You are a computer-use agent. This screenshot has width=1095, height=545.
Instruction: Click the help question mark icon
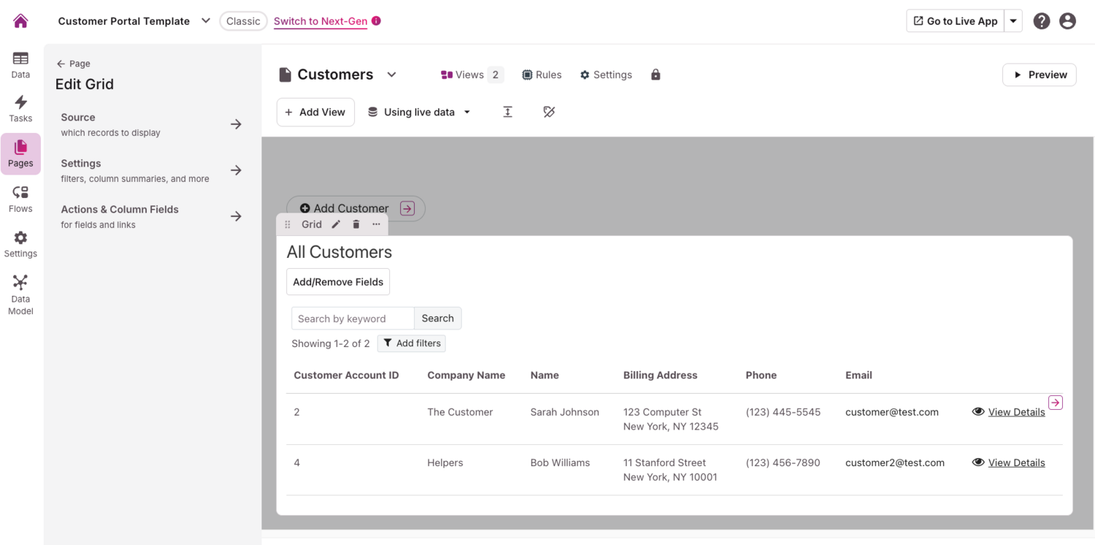tap(1042, 21)
